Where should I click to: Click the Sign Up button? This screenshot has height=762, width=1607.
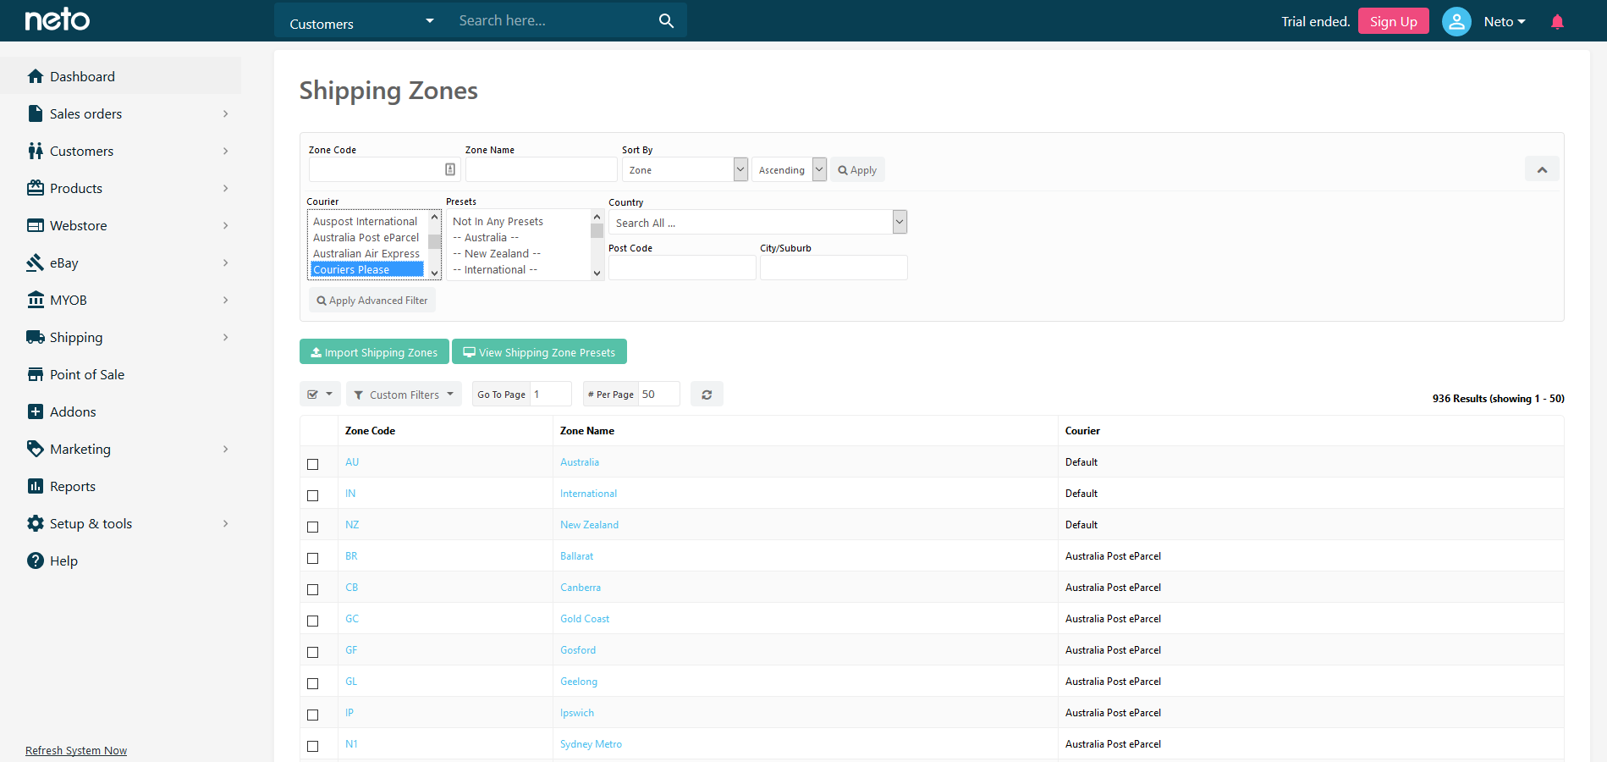tap(1393, 21)
